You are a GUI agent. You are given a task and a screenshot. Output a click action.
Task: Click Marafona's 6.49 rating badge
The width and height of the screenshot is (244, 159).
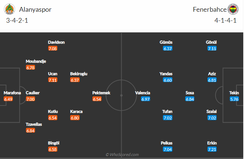pos(8,99)
